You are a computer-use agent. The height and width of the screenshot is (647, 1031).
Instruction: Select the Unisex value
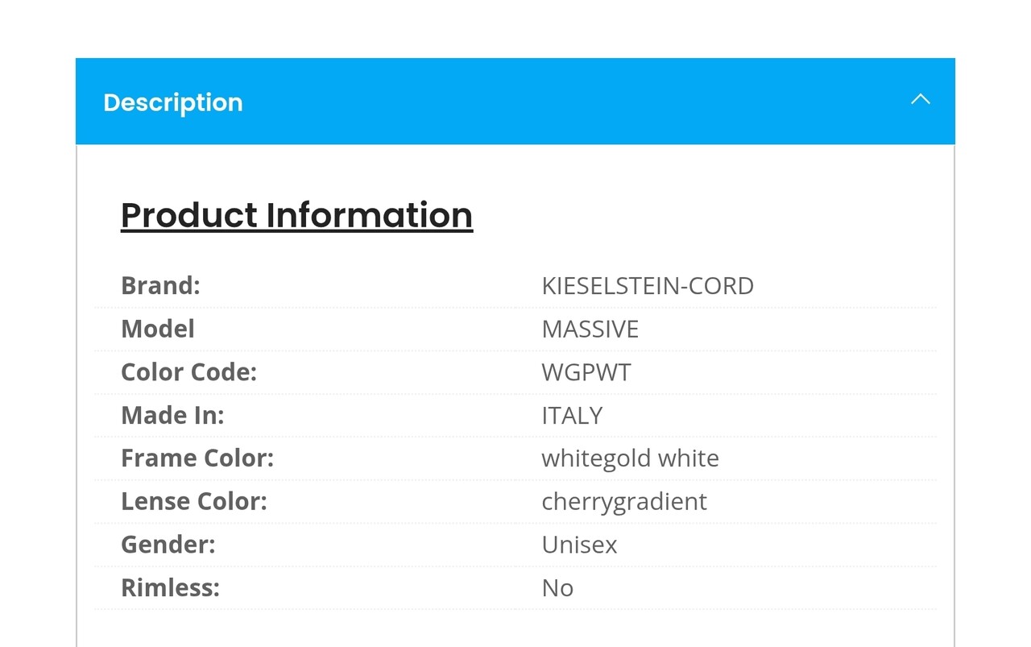point(579,545)
